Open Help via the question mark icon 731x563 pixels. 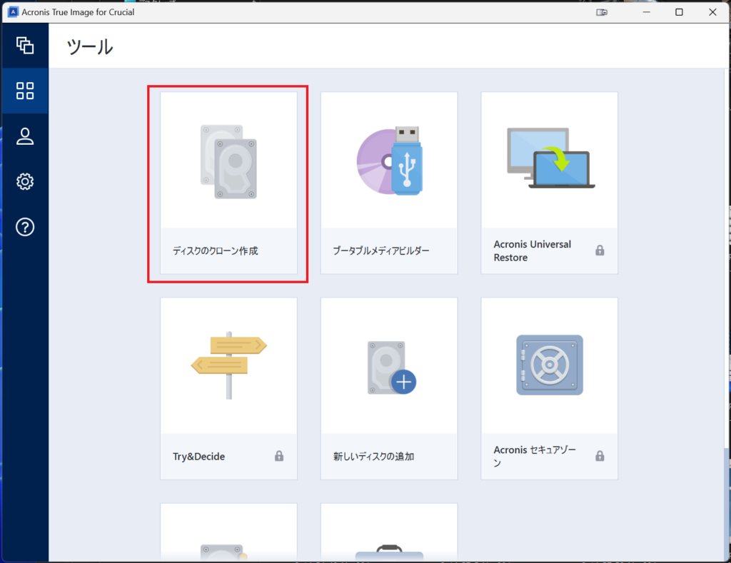25,227
